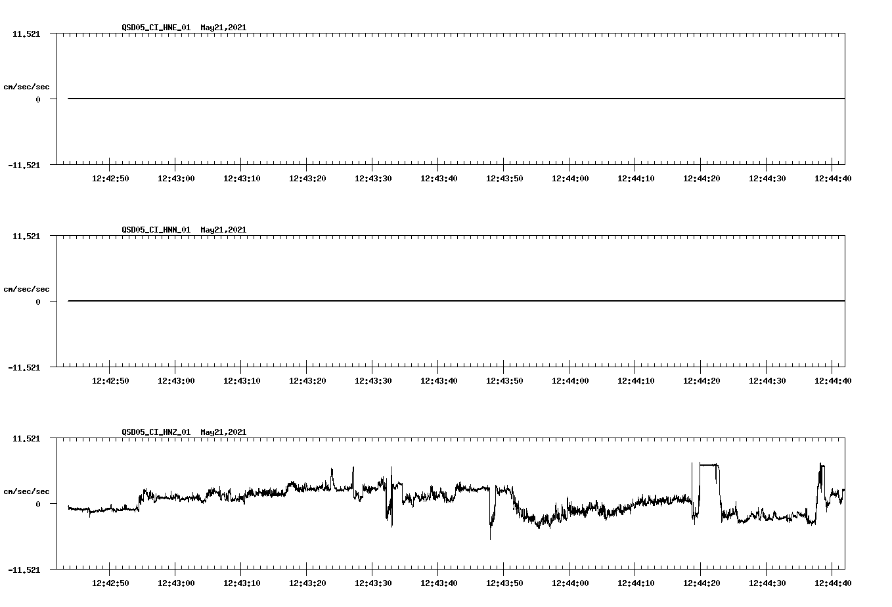Viewport: 892px width, 607px height.
Task: Click the May 21,2021 date on top plot
Action: click(x=223, y=28)
